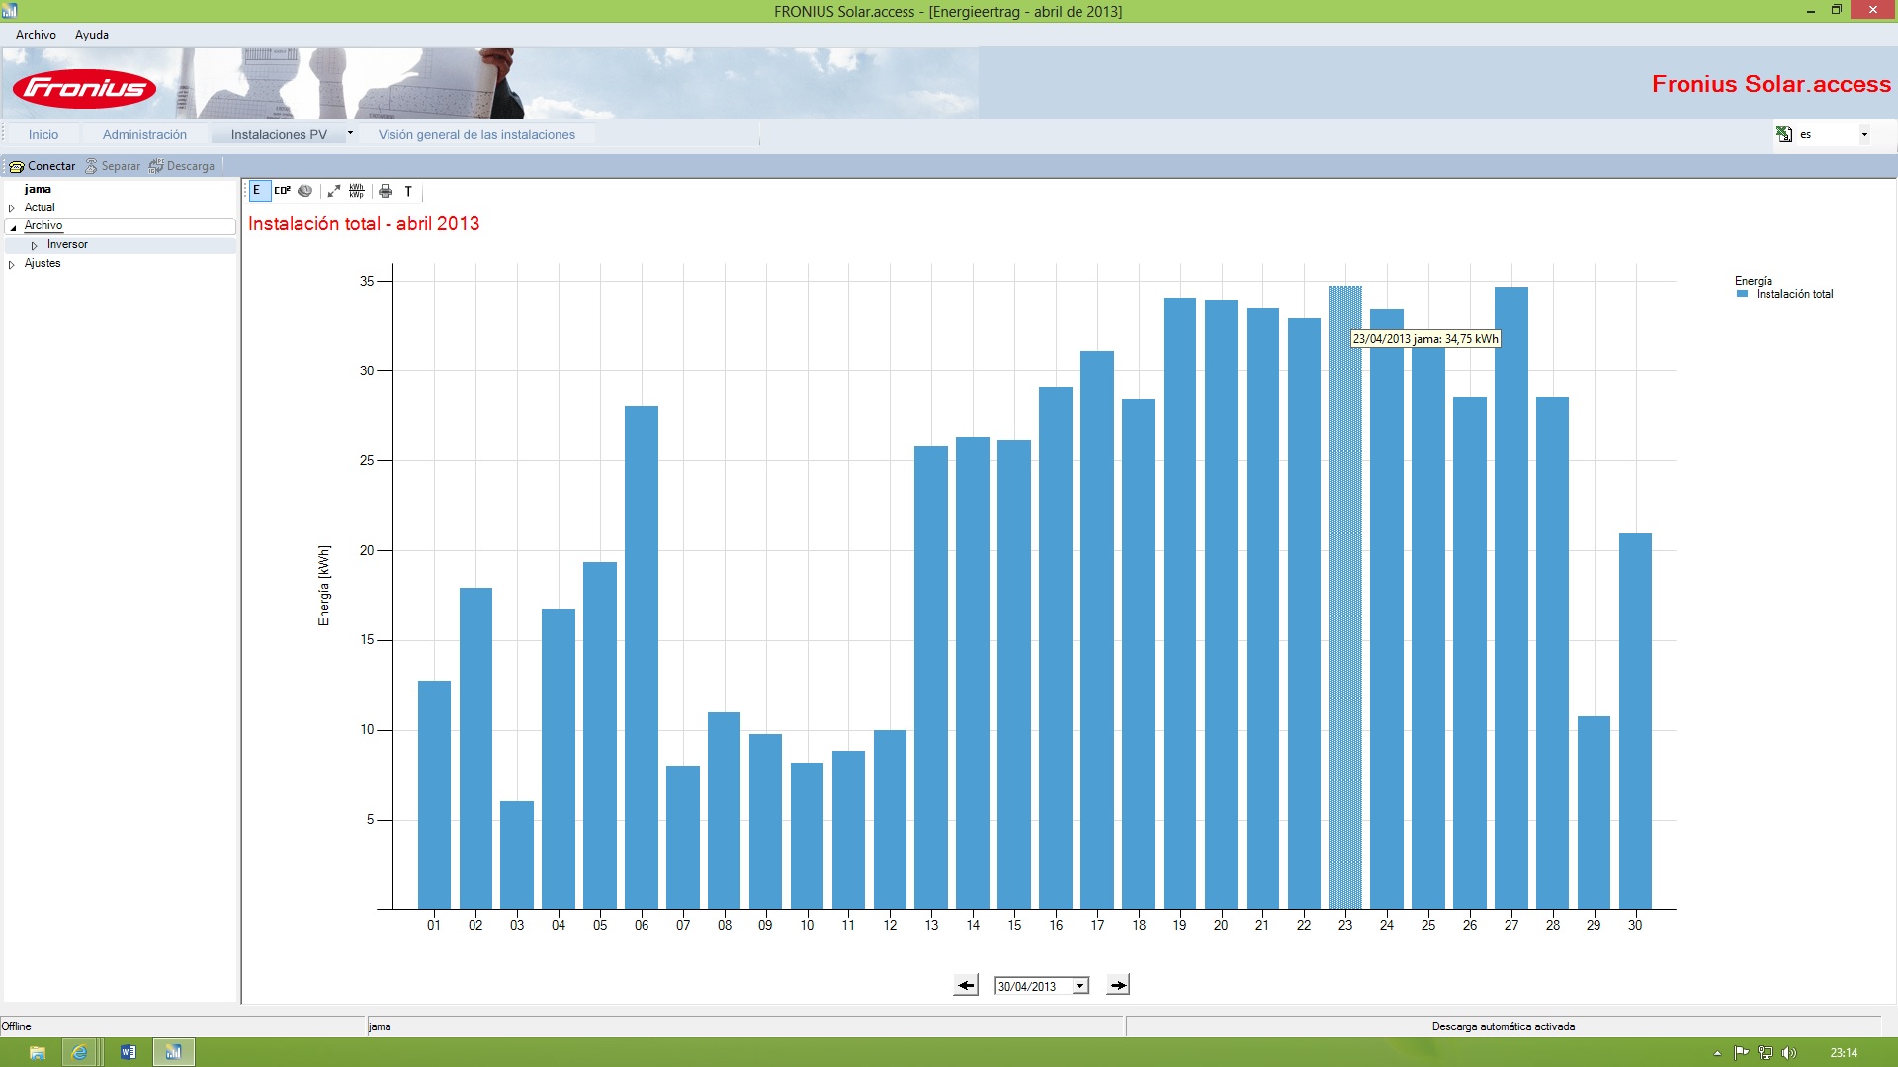
Task: Go to the Inicio page
Action: (x=43, y=135)
